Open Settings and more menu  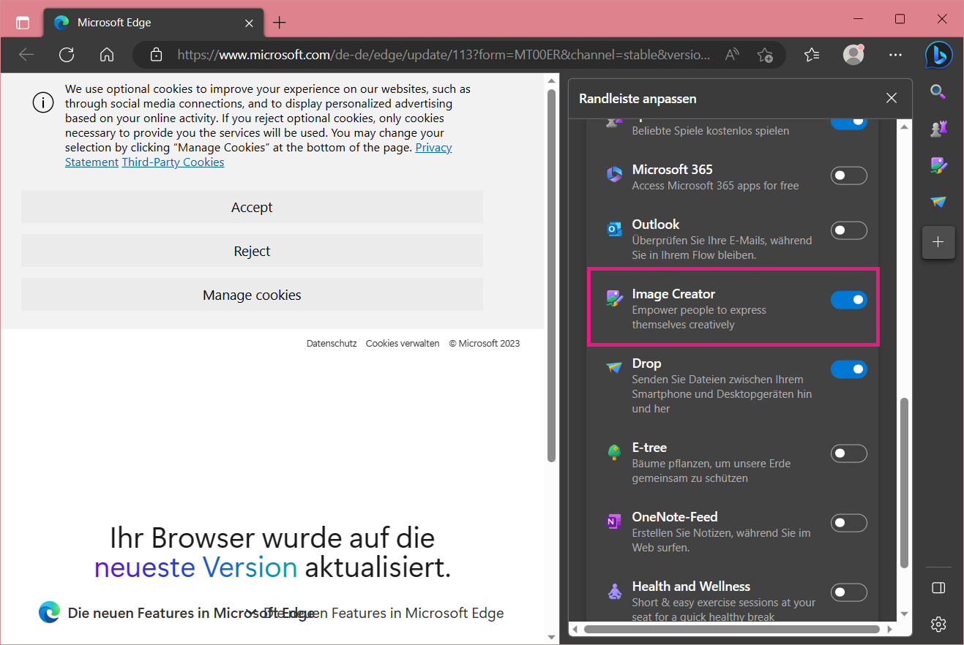click(895, 55)
